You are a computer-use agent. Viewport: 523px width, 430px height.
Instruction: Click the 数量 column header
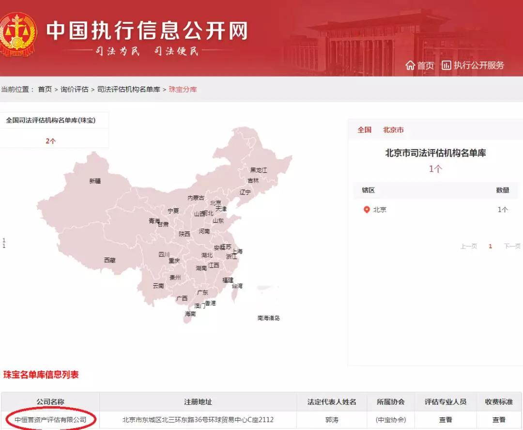(x=503, y=190)
